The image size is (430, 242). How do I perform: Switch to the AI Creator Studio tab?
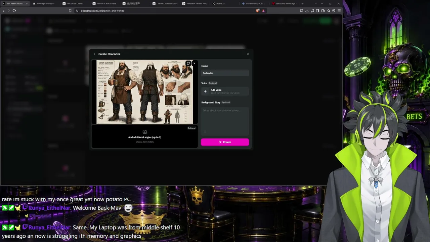point(15,3)
